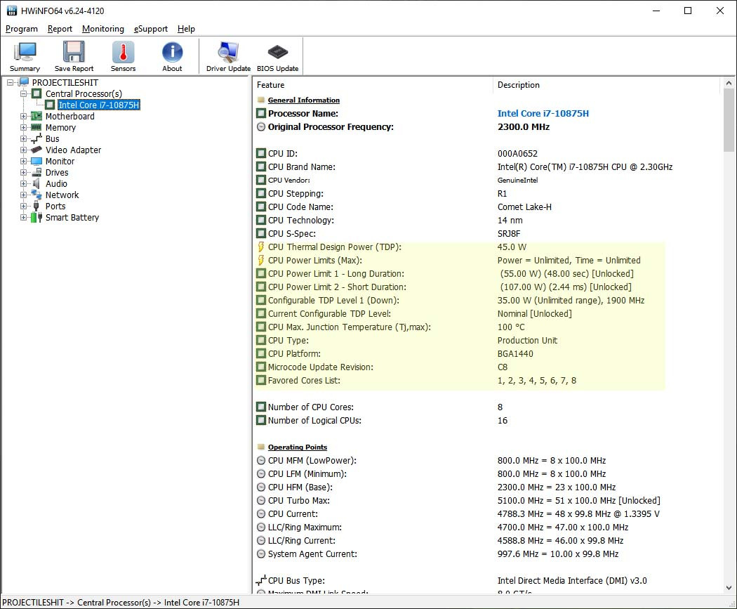Viewport: 737px width, 609px height.
Task: Open the Monitoring menu
Action: (x=103, y=29)
